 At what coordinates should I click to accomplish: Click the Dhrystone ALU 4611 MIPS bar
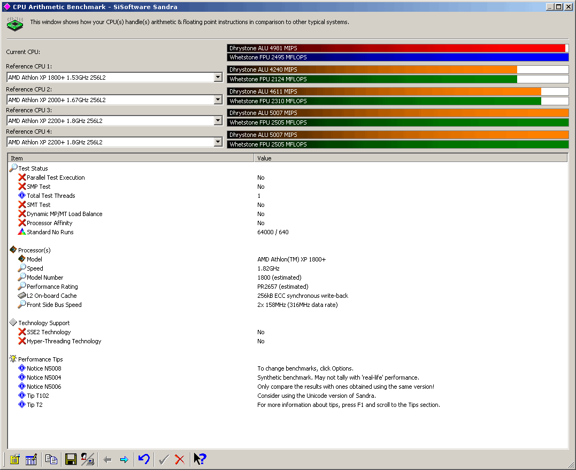(398, 91)
